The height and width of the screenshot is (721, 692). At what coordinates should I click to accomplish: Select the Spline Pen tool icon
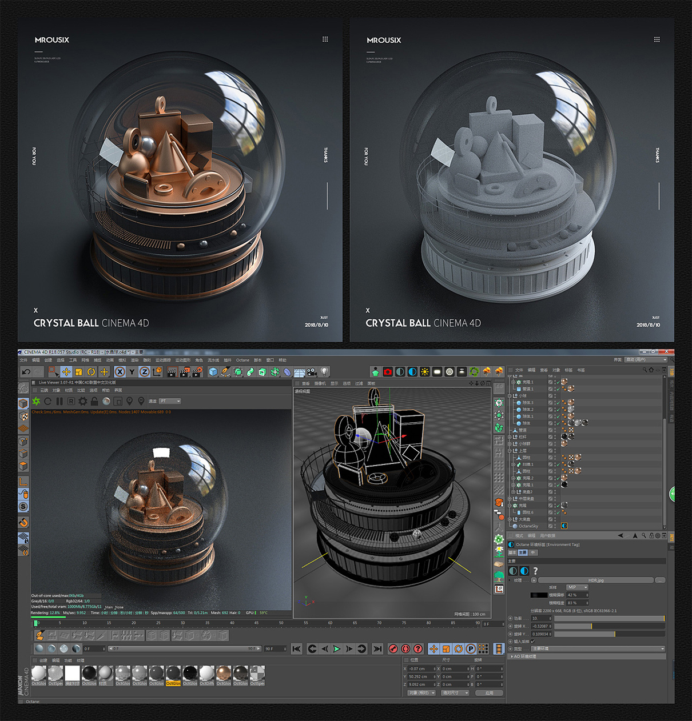click(226, 372)
